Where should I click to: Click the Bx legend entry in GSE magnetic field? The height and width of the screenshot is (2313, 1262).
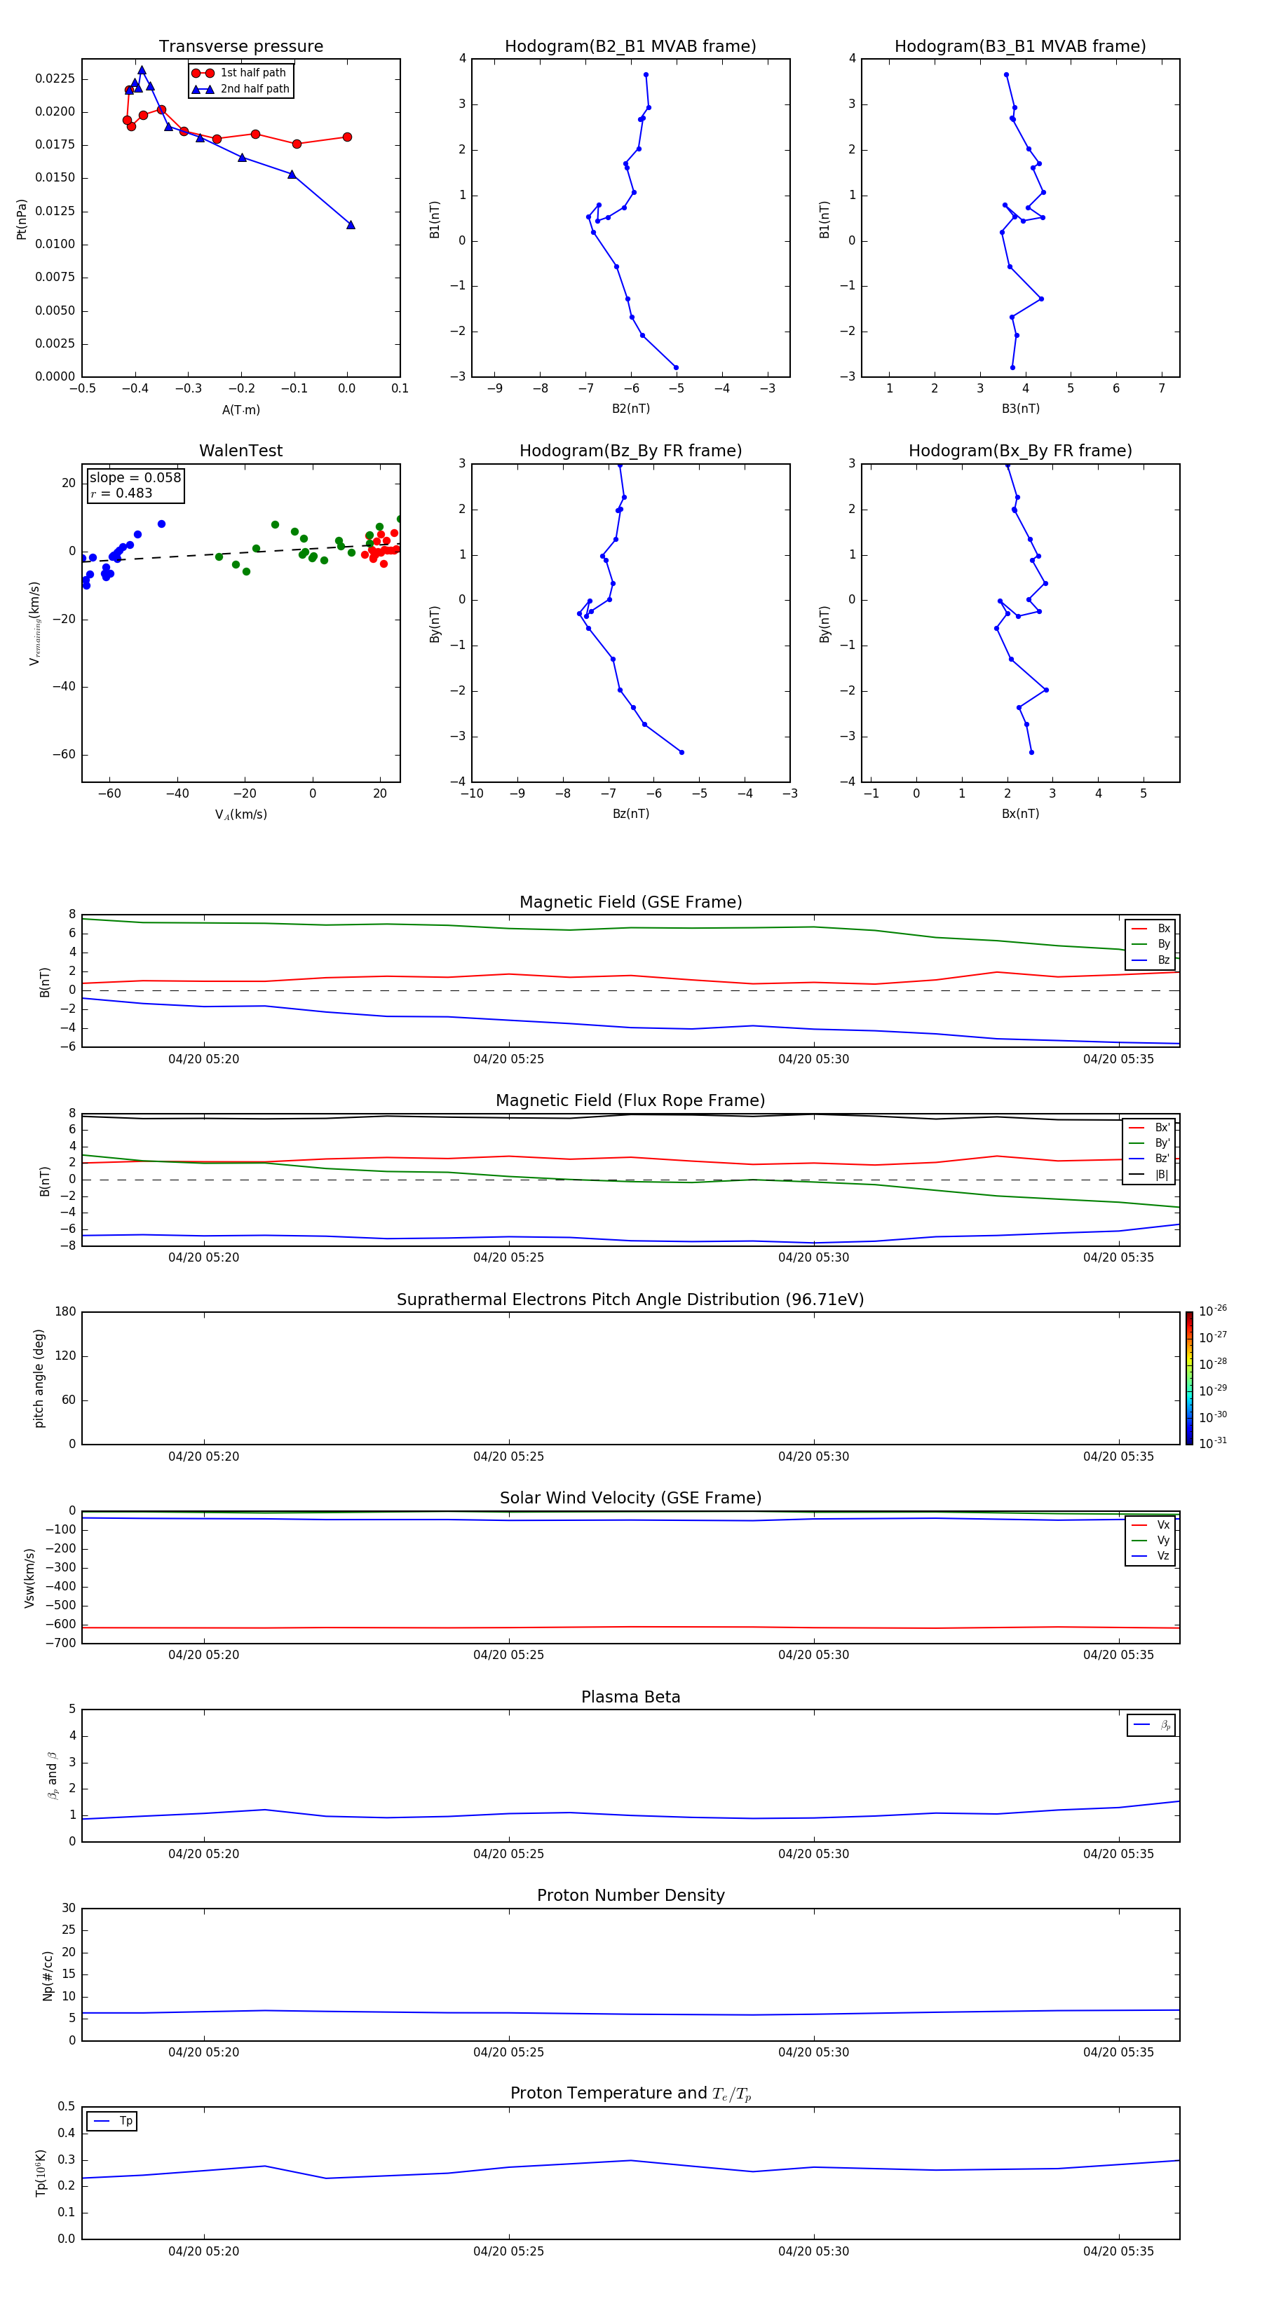click(1151, 929)
